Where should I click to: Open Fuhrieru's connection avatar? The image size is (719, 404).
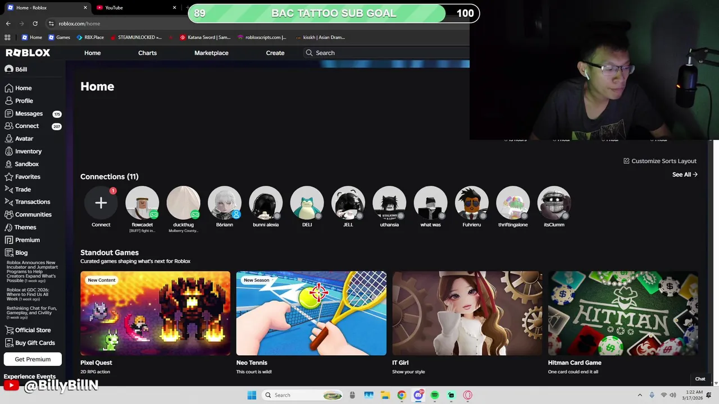pyautogui.click(x=472, y=203)
